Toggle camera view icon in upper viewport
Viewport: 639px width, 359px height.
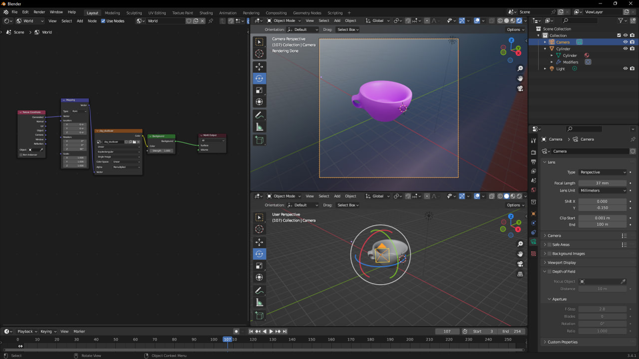520,88
